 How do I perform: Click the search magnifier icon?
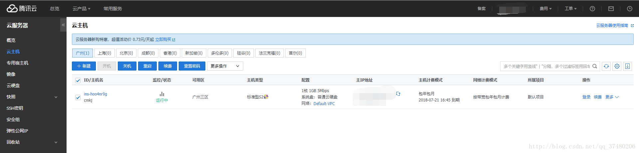click(595, 66)
